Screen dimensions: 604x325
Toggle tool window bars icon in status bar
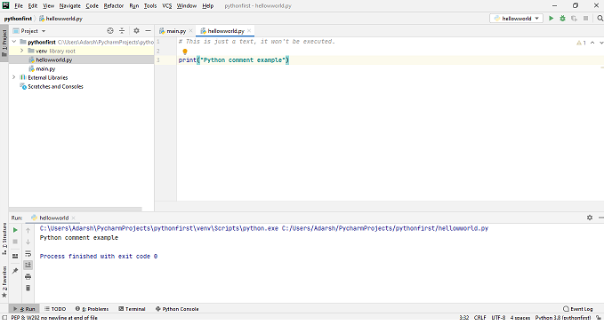4,318
